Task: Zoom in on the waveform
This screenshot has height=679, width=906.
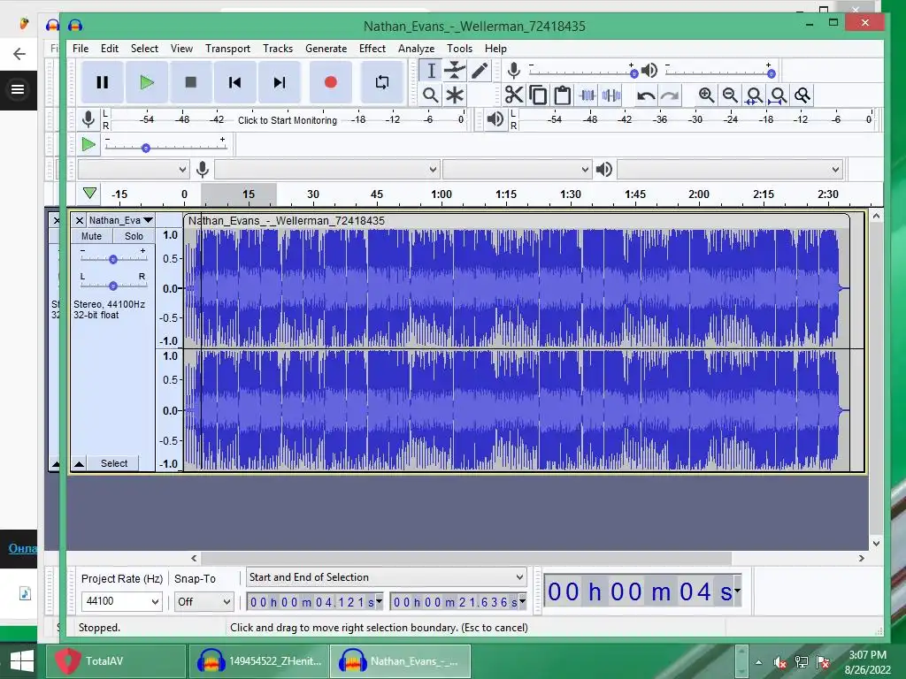Action: pos(706,95)
